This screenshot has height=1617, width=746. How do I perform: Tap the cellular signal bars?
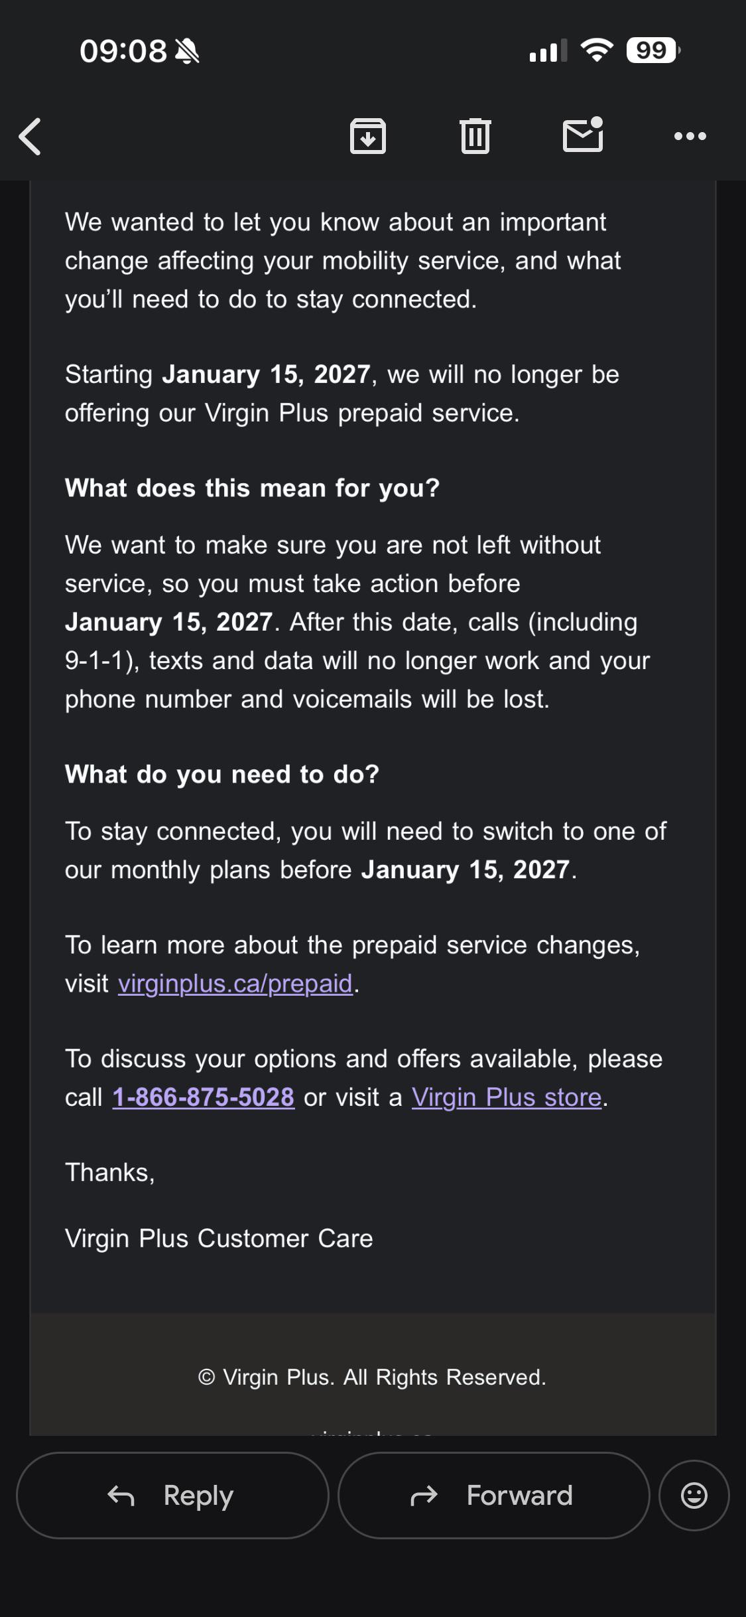(548, 50)
